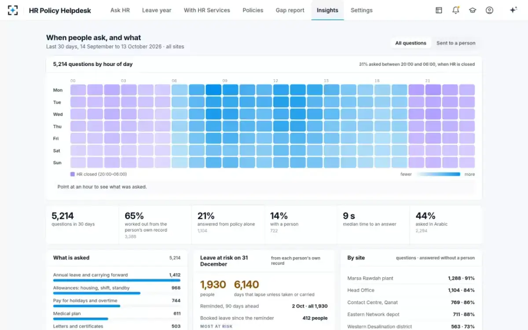
Task: Click the 5,214 questions in 30 days stat
Action: tap(82, 224)
